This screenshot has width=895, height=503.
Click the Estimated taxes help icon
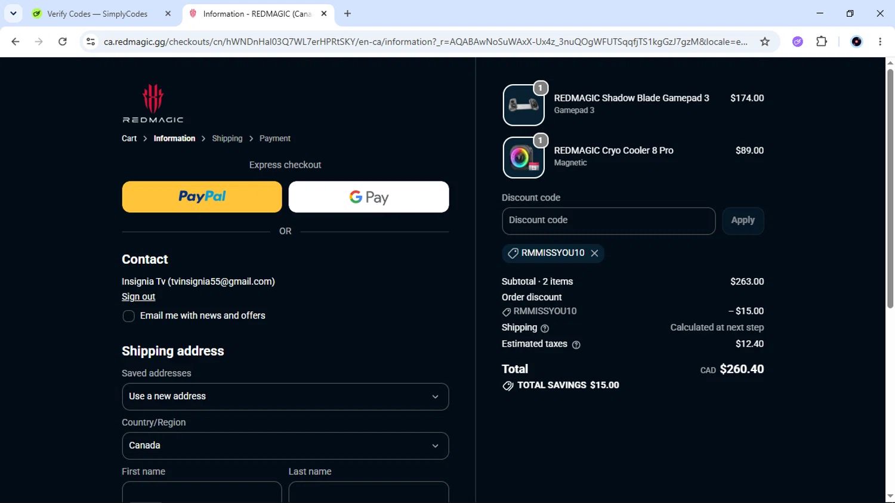pyautogui.click(x=576, y=344)
